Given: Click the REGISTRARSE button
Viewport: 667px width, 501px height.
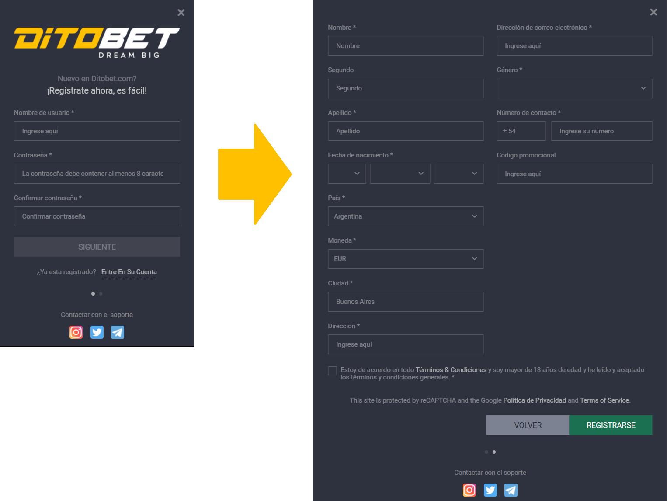Looking at the screenshot, I should click(611, 425).
